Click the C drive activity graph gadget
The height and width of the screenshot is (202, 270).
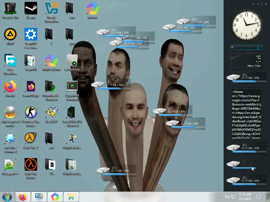[247, 47]
